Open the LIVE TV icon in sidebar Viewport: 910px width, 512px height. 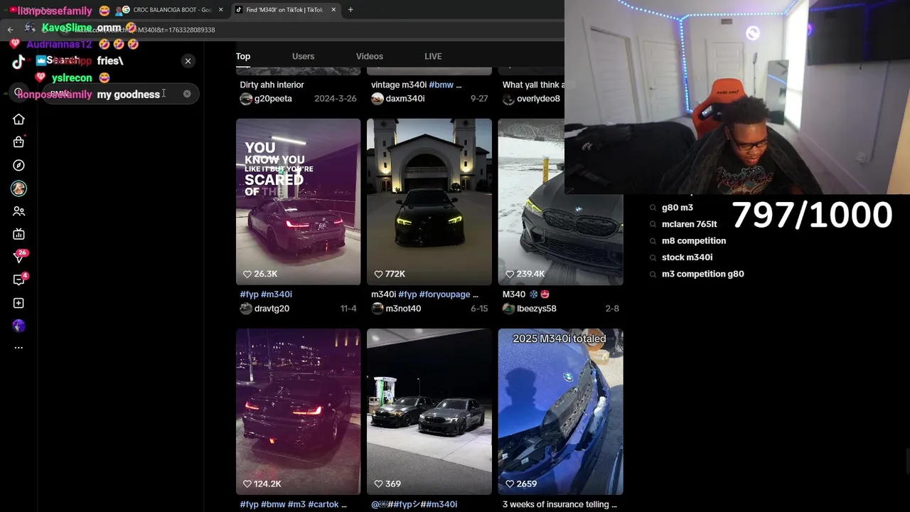18,234
